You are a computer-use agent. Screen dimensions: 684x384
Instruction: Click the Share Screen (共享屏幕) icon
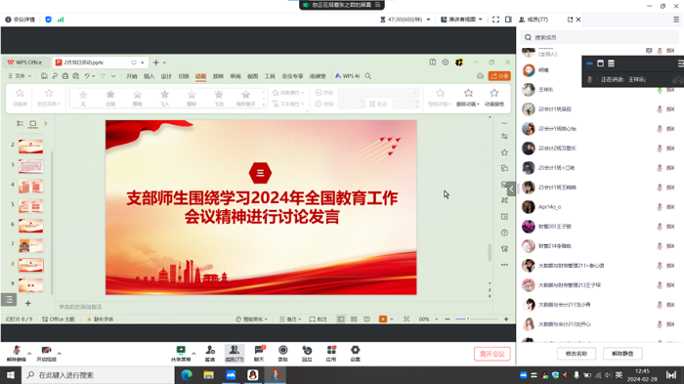(181, 353)
